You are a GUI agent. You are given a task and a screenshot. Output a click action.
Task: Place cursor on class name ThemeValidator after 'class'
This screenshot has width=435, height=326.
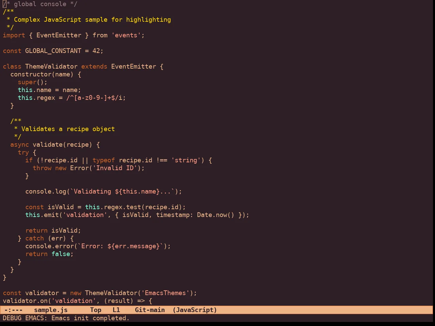coord(51,67)
